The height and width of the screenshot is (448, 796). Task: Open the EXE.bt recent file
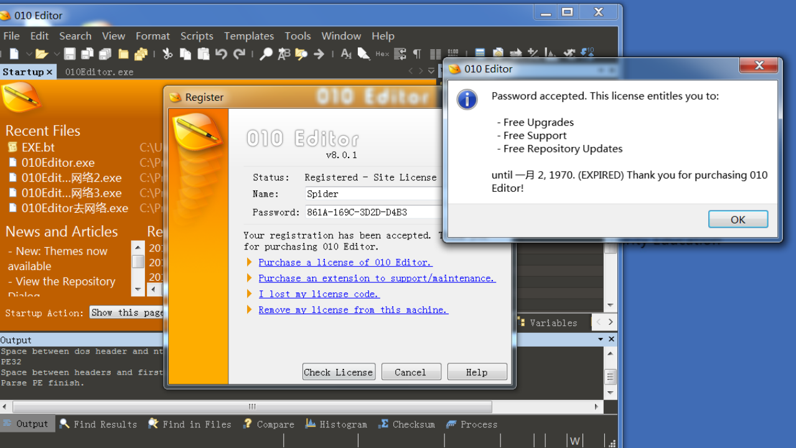pyautogui.click(x=38, y=147)
